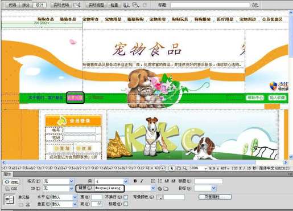This screenshot has height=211, width=293.
Task: Click the 登录 login button
Action: 62,148
